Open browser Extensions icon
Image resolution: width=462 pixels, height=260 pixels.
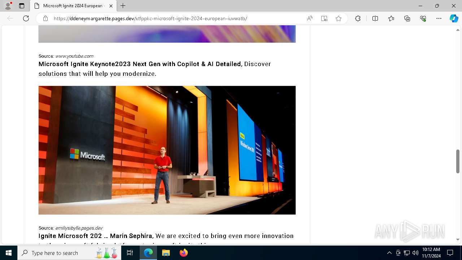click(358, 18)
